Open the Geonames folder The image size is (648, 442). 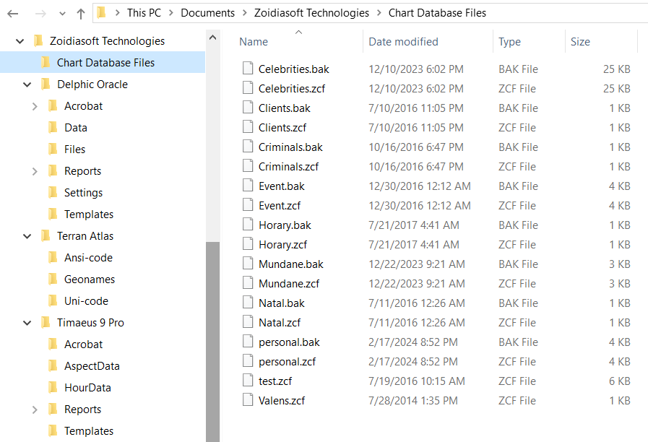click(90, 279)
